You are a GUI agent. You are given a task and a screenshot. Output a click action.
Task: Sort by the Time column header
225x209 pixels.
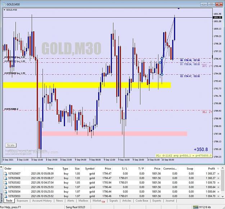pos(50,169)
